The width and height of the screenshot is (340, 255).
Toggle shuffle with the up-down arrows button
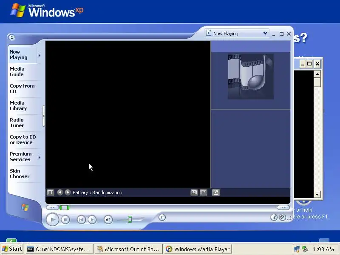[162, 217]
